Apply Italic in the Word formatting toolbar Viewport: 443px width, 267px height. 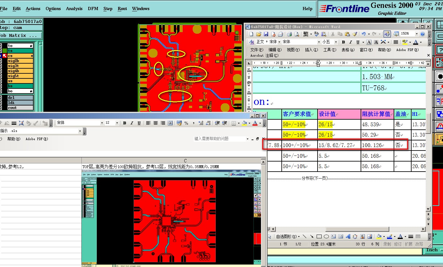351,42
